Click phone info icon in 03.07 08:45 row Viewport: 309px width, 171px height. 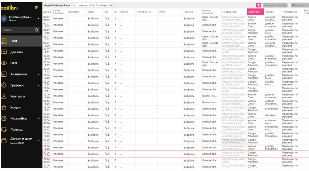point(107,18)
